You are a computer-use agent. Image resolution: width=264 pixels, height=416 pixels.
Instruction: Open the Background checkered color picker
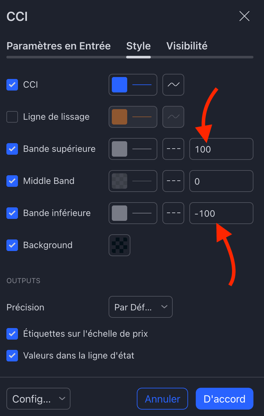click(x=120, y=245)
